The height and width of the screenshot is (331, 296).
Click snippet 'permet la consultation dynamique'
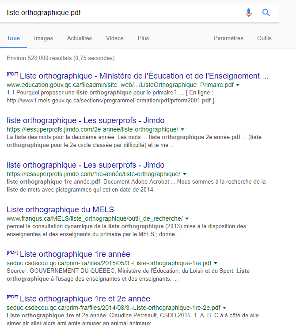pyautogui.click(x=126, y=230)
